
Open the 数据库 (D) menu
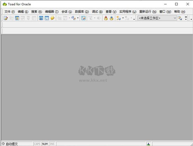click(x=82, y=12)
